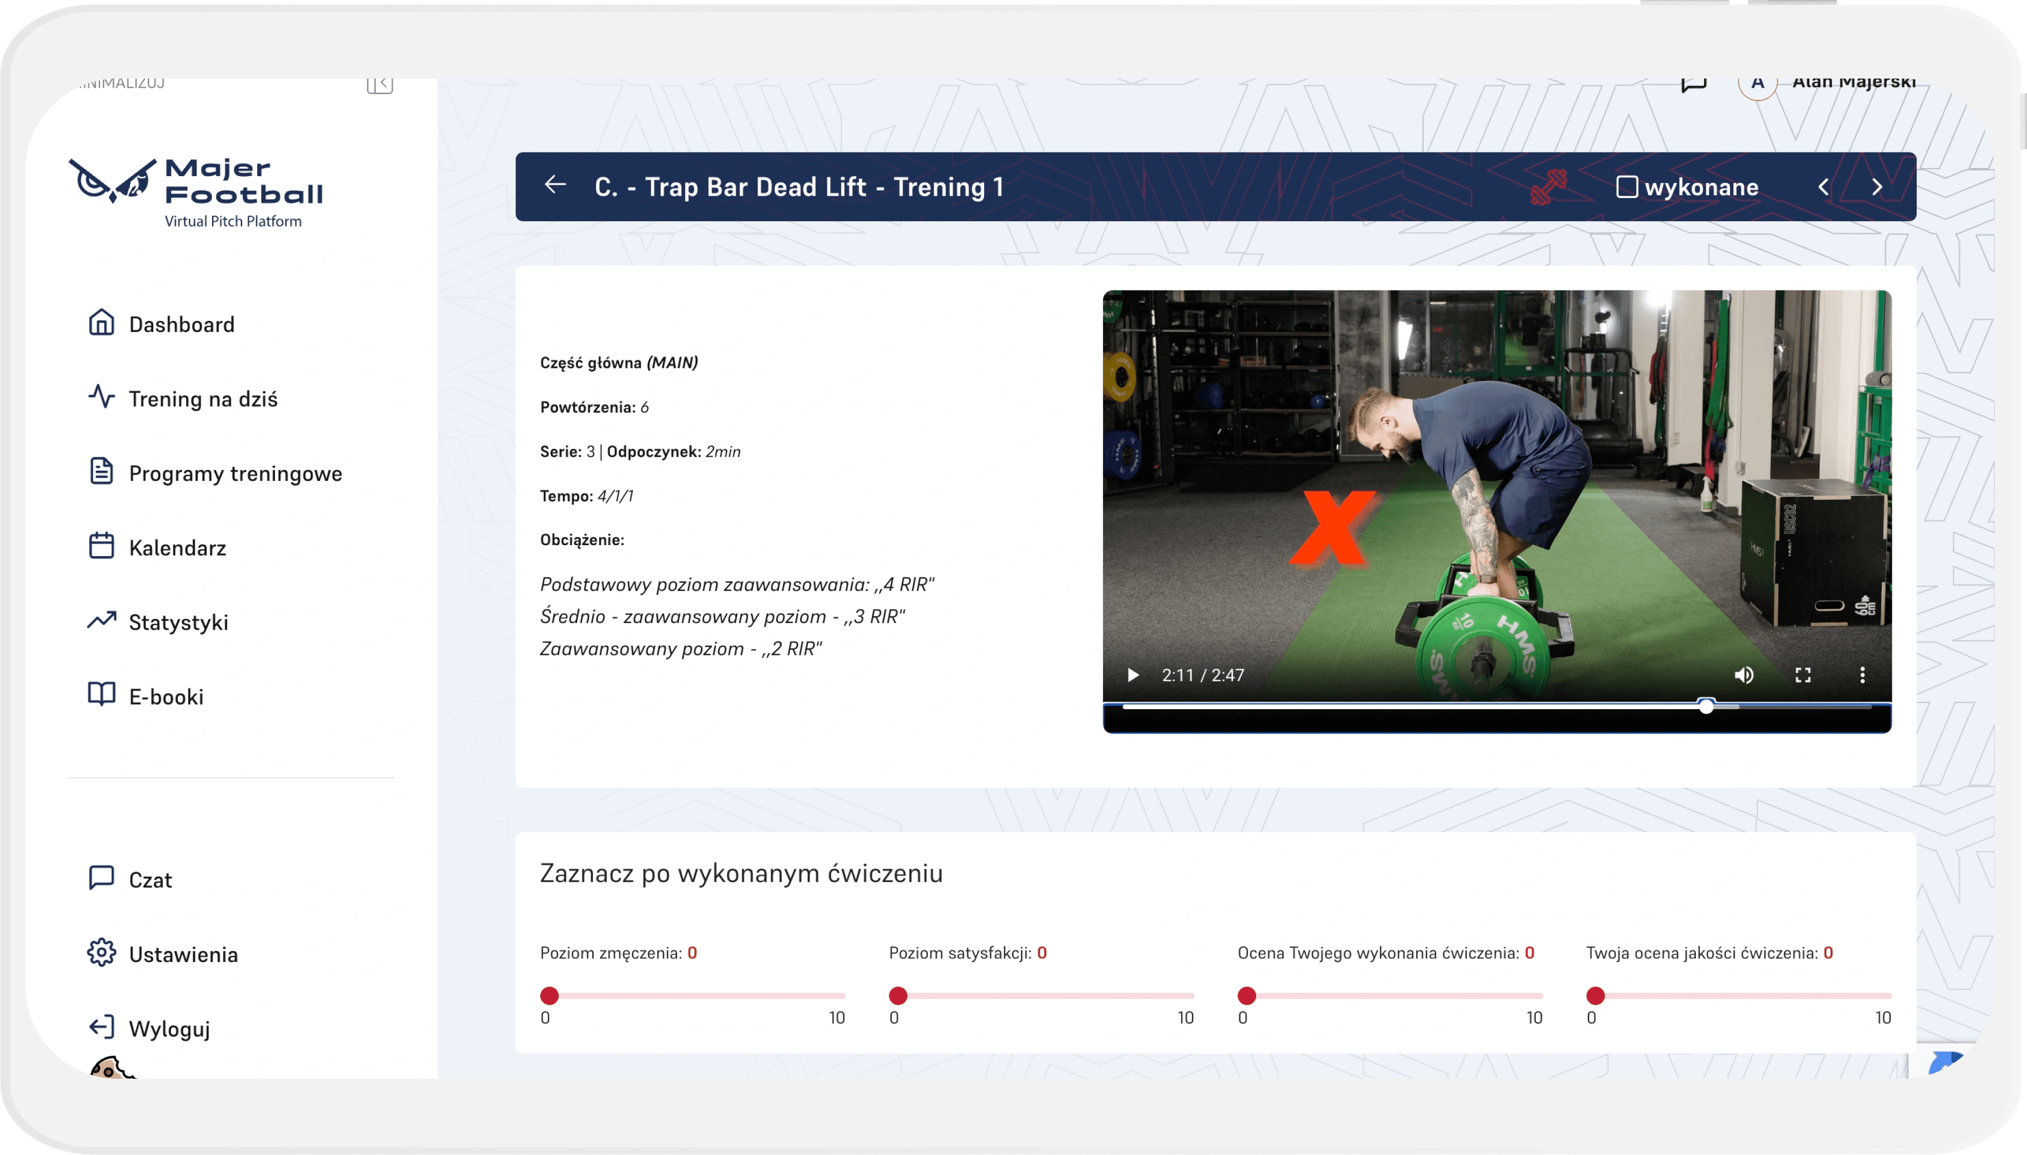Screen dimensions: 2027x1155
Task: Enter video fullscreen mode
Action: pos(1803,675)
